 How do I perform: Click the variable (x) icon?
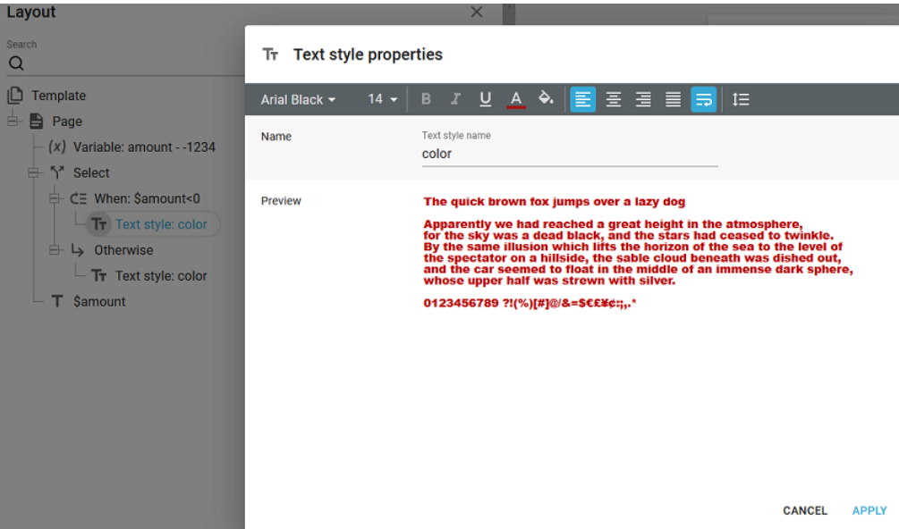[x=56, y=147]
